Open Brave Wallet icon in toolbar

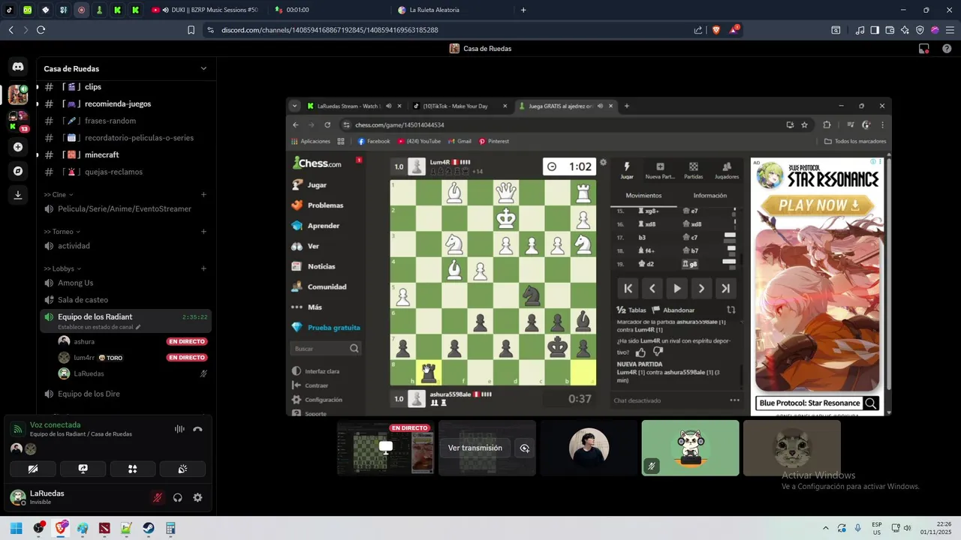(890, 30)
